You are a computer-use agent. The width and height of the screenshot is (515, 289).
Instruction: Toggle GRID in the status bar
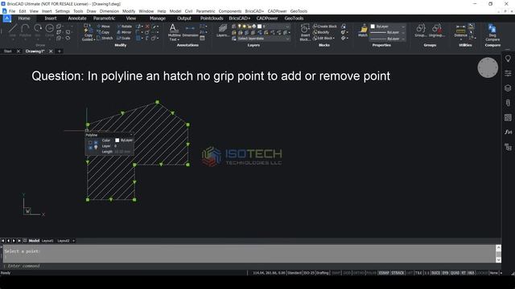(347, 273)
